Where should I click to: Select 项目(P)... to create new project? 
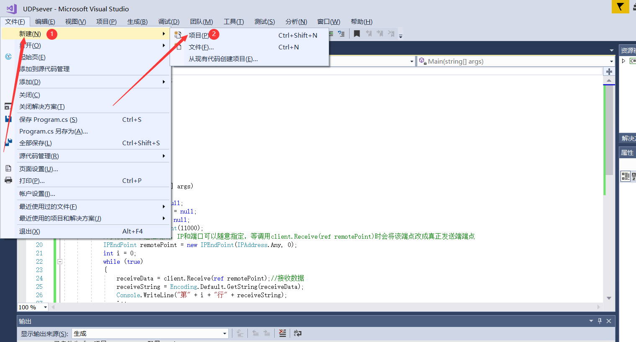249,35
